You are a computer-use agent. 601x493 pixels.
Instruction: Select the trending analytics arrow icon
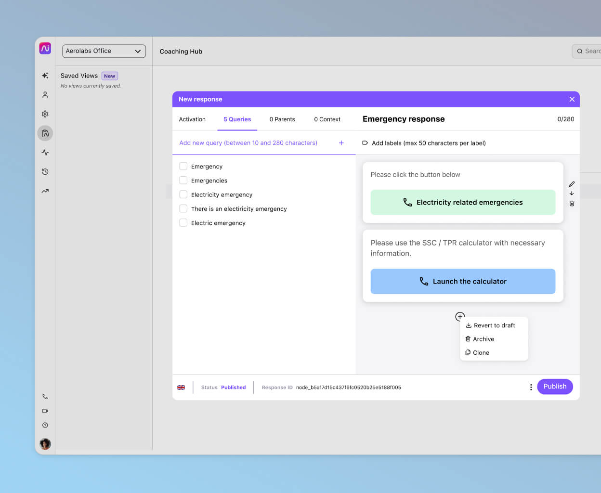pyautogui.click(x=45, y=191)
